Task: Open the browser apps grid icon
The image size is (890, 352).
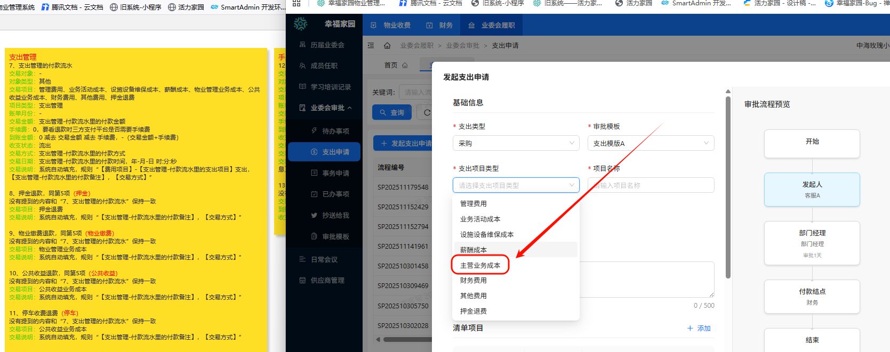Action: [296, 3]
